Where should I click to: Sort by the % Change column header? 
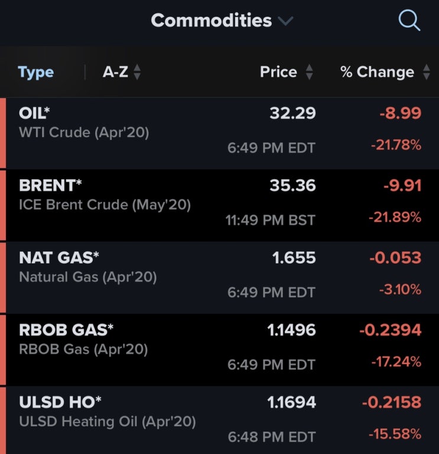377,72
